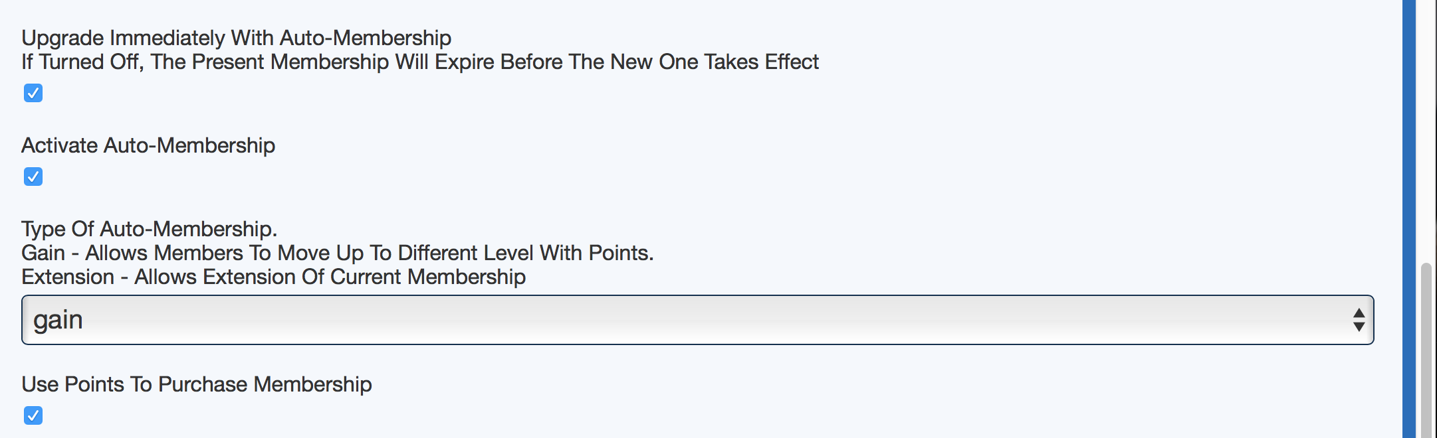Viewport: 1437px width, 438px height.
Task: Uncheck the Upgrade Immediately With Auto-Membership checkbox
Action: 33,93
